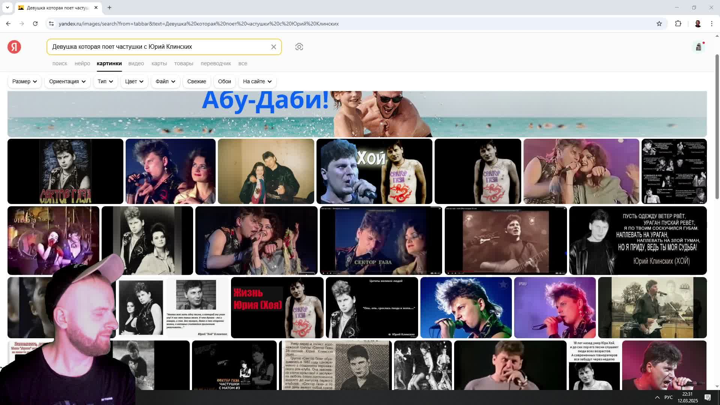This screenshot has height=405, width=720.
Task: Open Yandex account avatar
Action: [x=698, y=47]
